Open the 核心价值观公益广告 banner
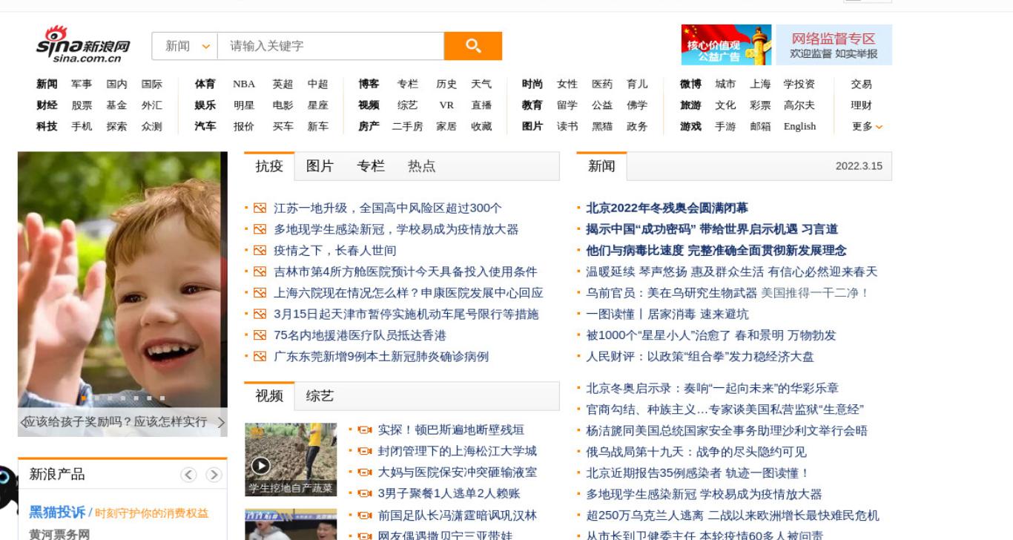This screenshot has height=540, width=1013. click(726, 45)
